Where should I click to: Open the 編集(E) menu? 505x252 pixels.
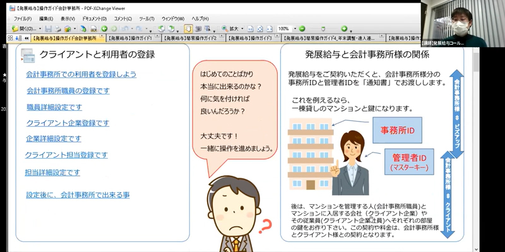46,19
